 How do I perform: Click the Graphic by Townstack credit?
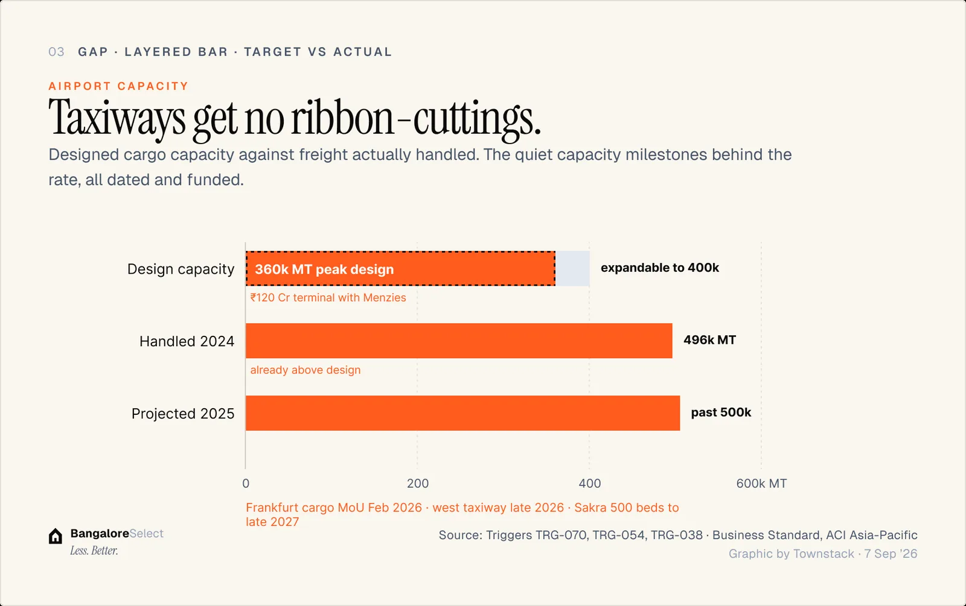823,554
